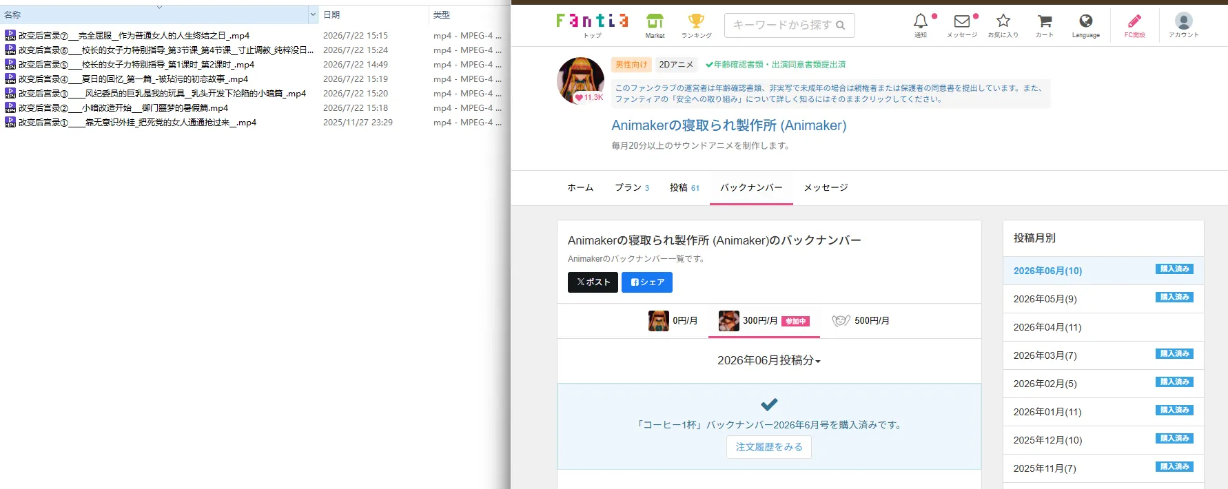Image resolution: width=1228 pixels, height=489 pixels.
Task: Open the 名称 column filter dropdown arrow
Action: 313,14
